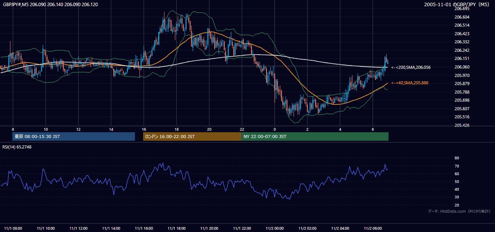
Task: Click the hour 8 tick label
Action: tap(13, 129)
